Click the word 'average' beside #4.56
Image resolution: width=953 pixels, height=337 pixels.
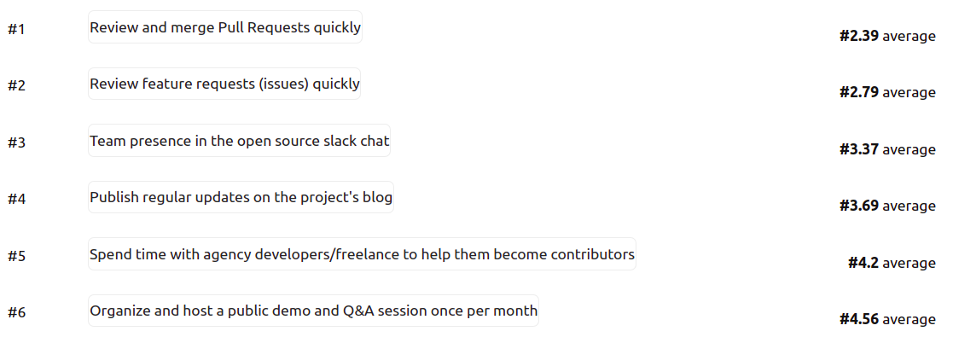909,320
